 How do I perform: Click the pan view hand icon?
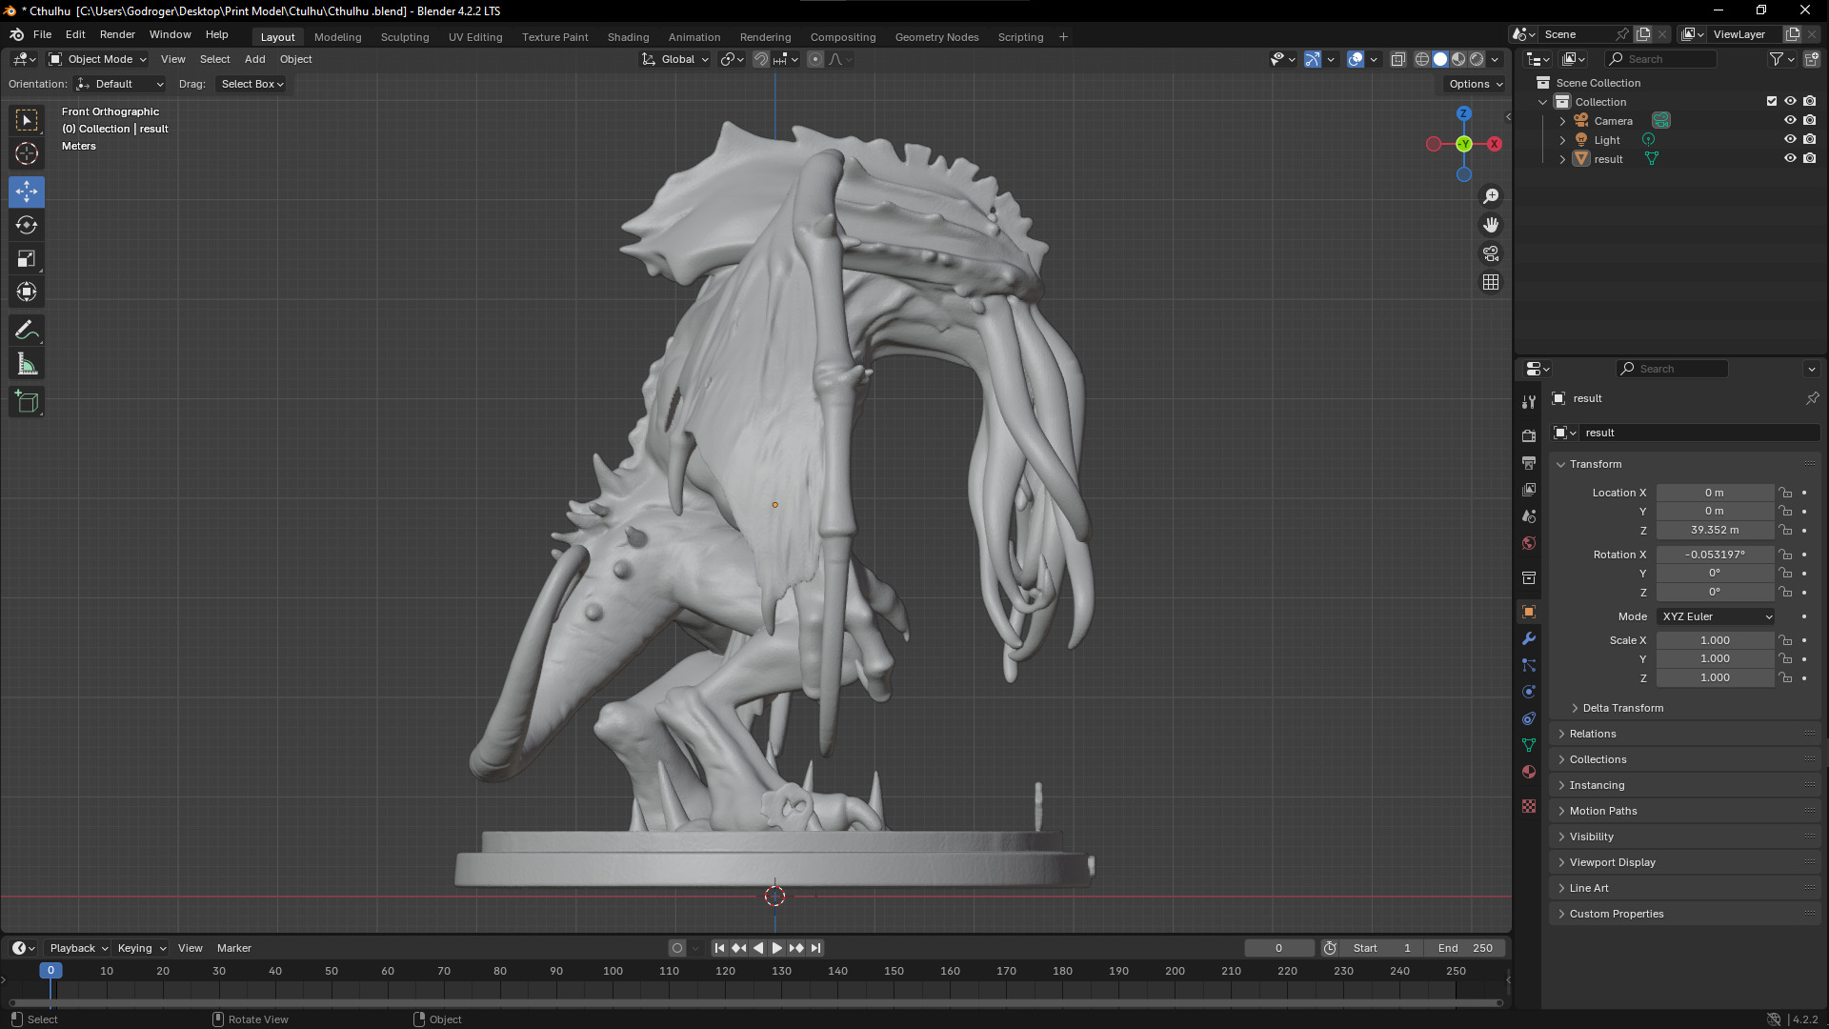tap(1491, 225)
